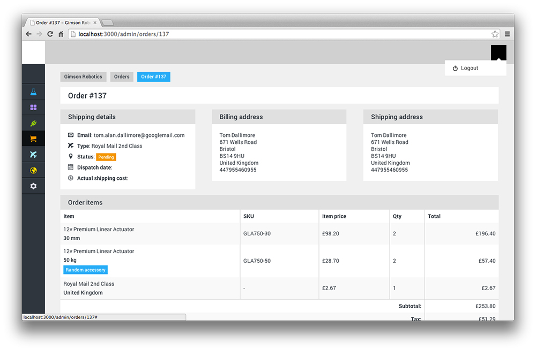Bookmark page with the star icon
536x351 pixels.
[495, 34]
